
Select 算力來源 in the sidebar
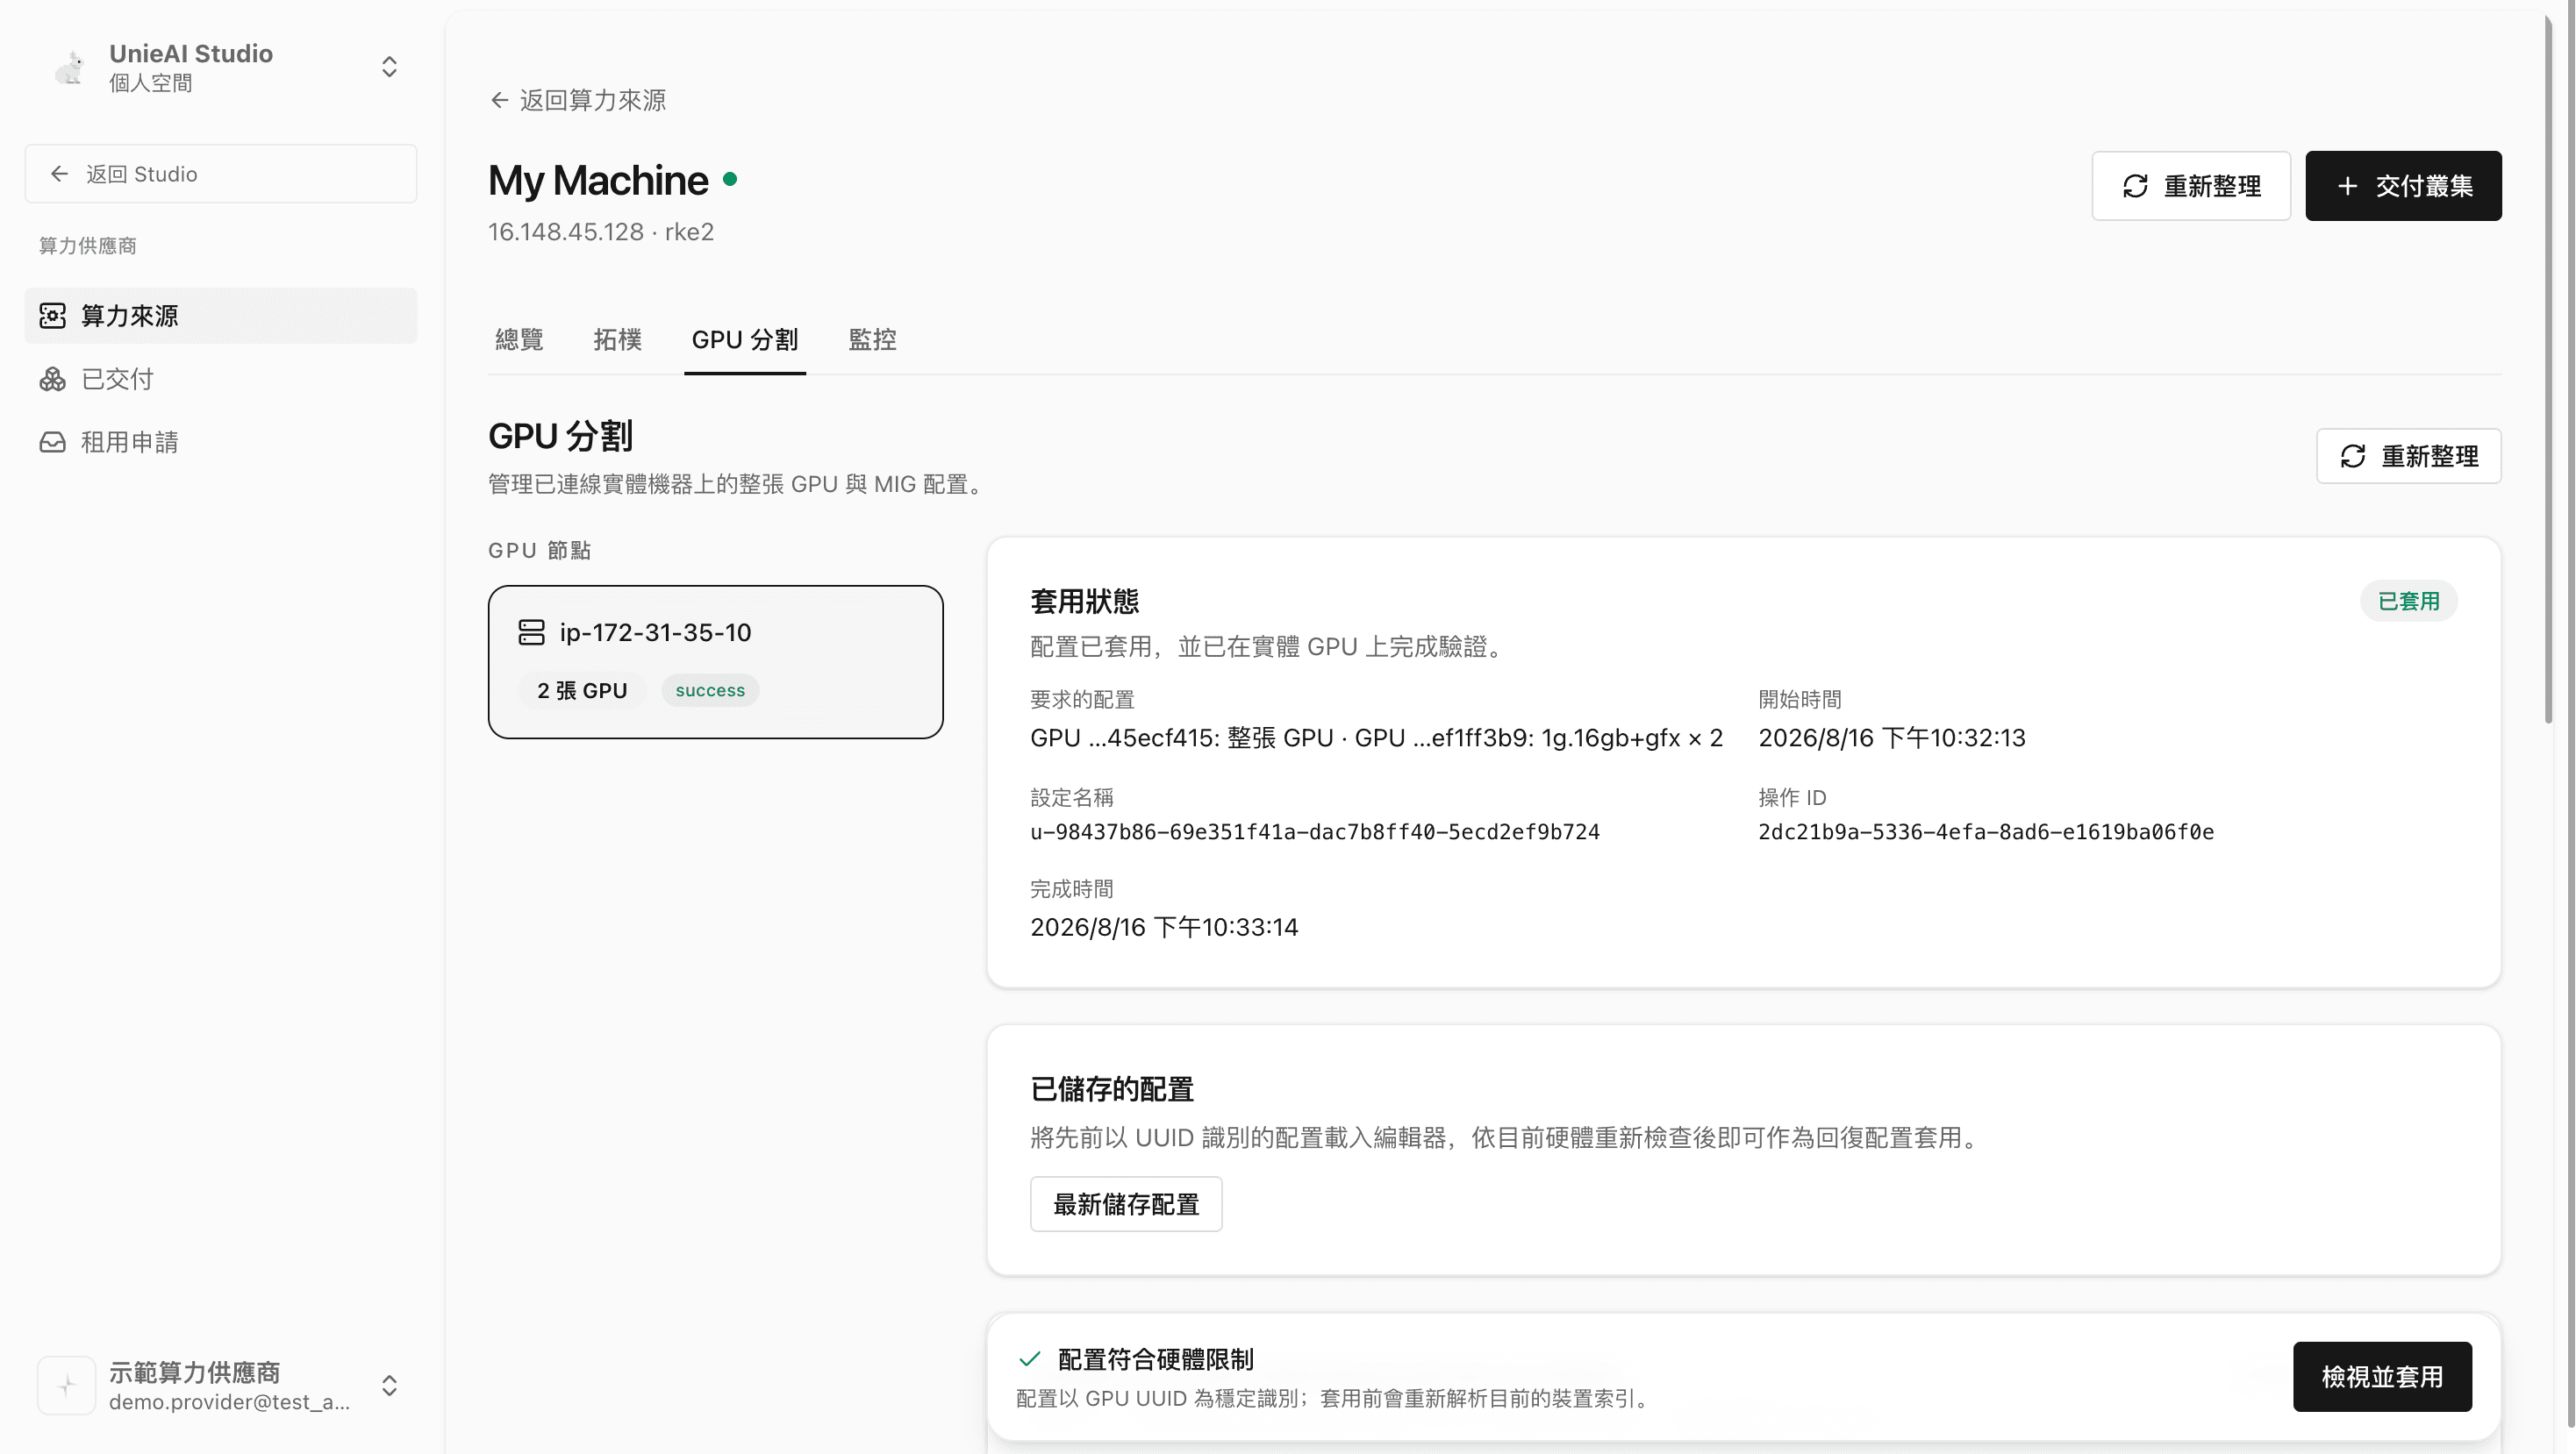click(x=221, y=316)
